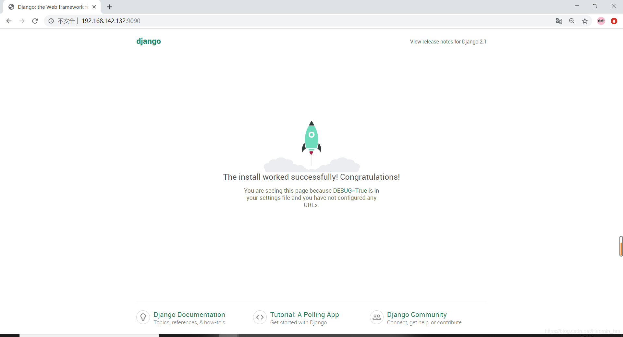Bookmark this page with the star icon

585,21
